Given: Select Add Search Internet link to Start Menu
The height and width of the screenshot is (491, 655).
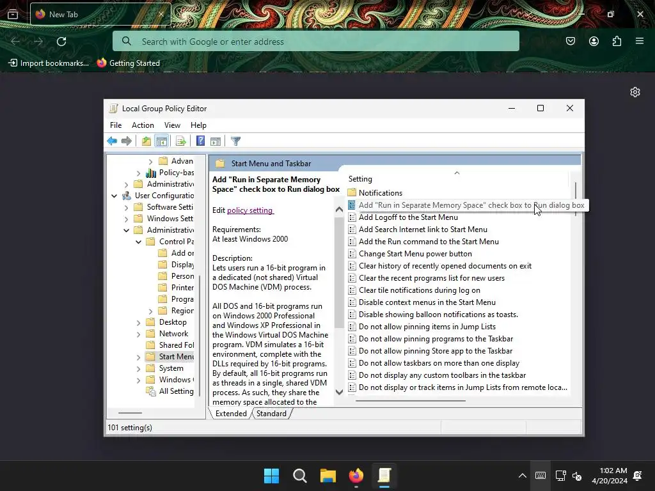Looking at the screenshot, I should click(x=423, y=230).
